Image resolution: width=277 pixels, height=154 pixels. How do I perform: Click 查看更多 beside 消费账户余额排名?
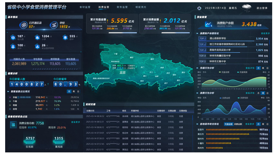click(x=265, y=33)
